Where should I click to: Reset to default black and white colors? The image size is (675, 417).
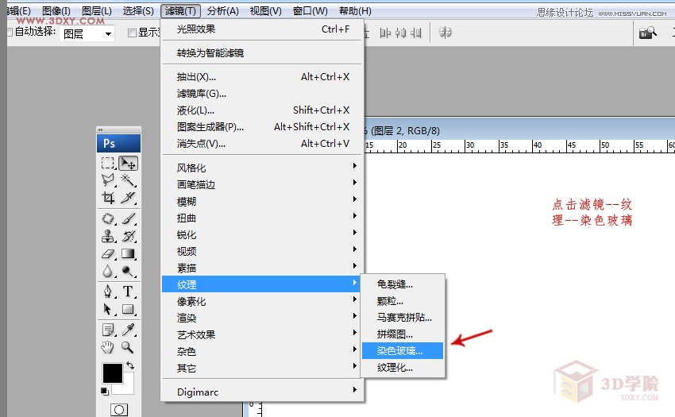(105, 391)
